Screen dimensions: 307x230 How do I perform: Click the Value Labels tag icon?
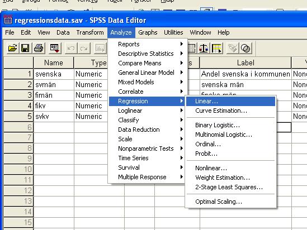click(x=233, y=48)
